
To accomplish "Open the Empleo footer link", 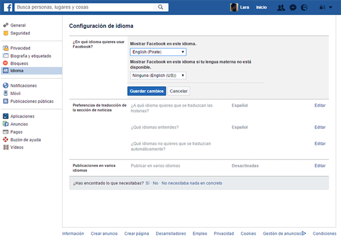I will click(x=199, y=233).
